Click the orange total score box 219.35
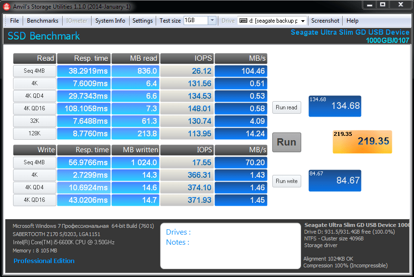 [x=362, y=142]
